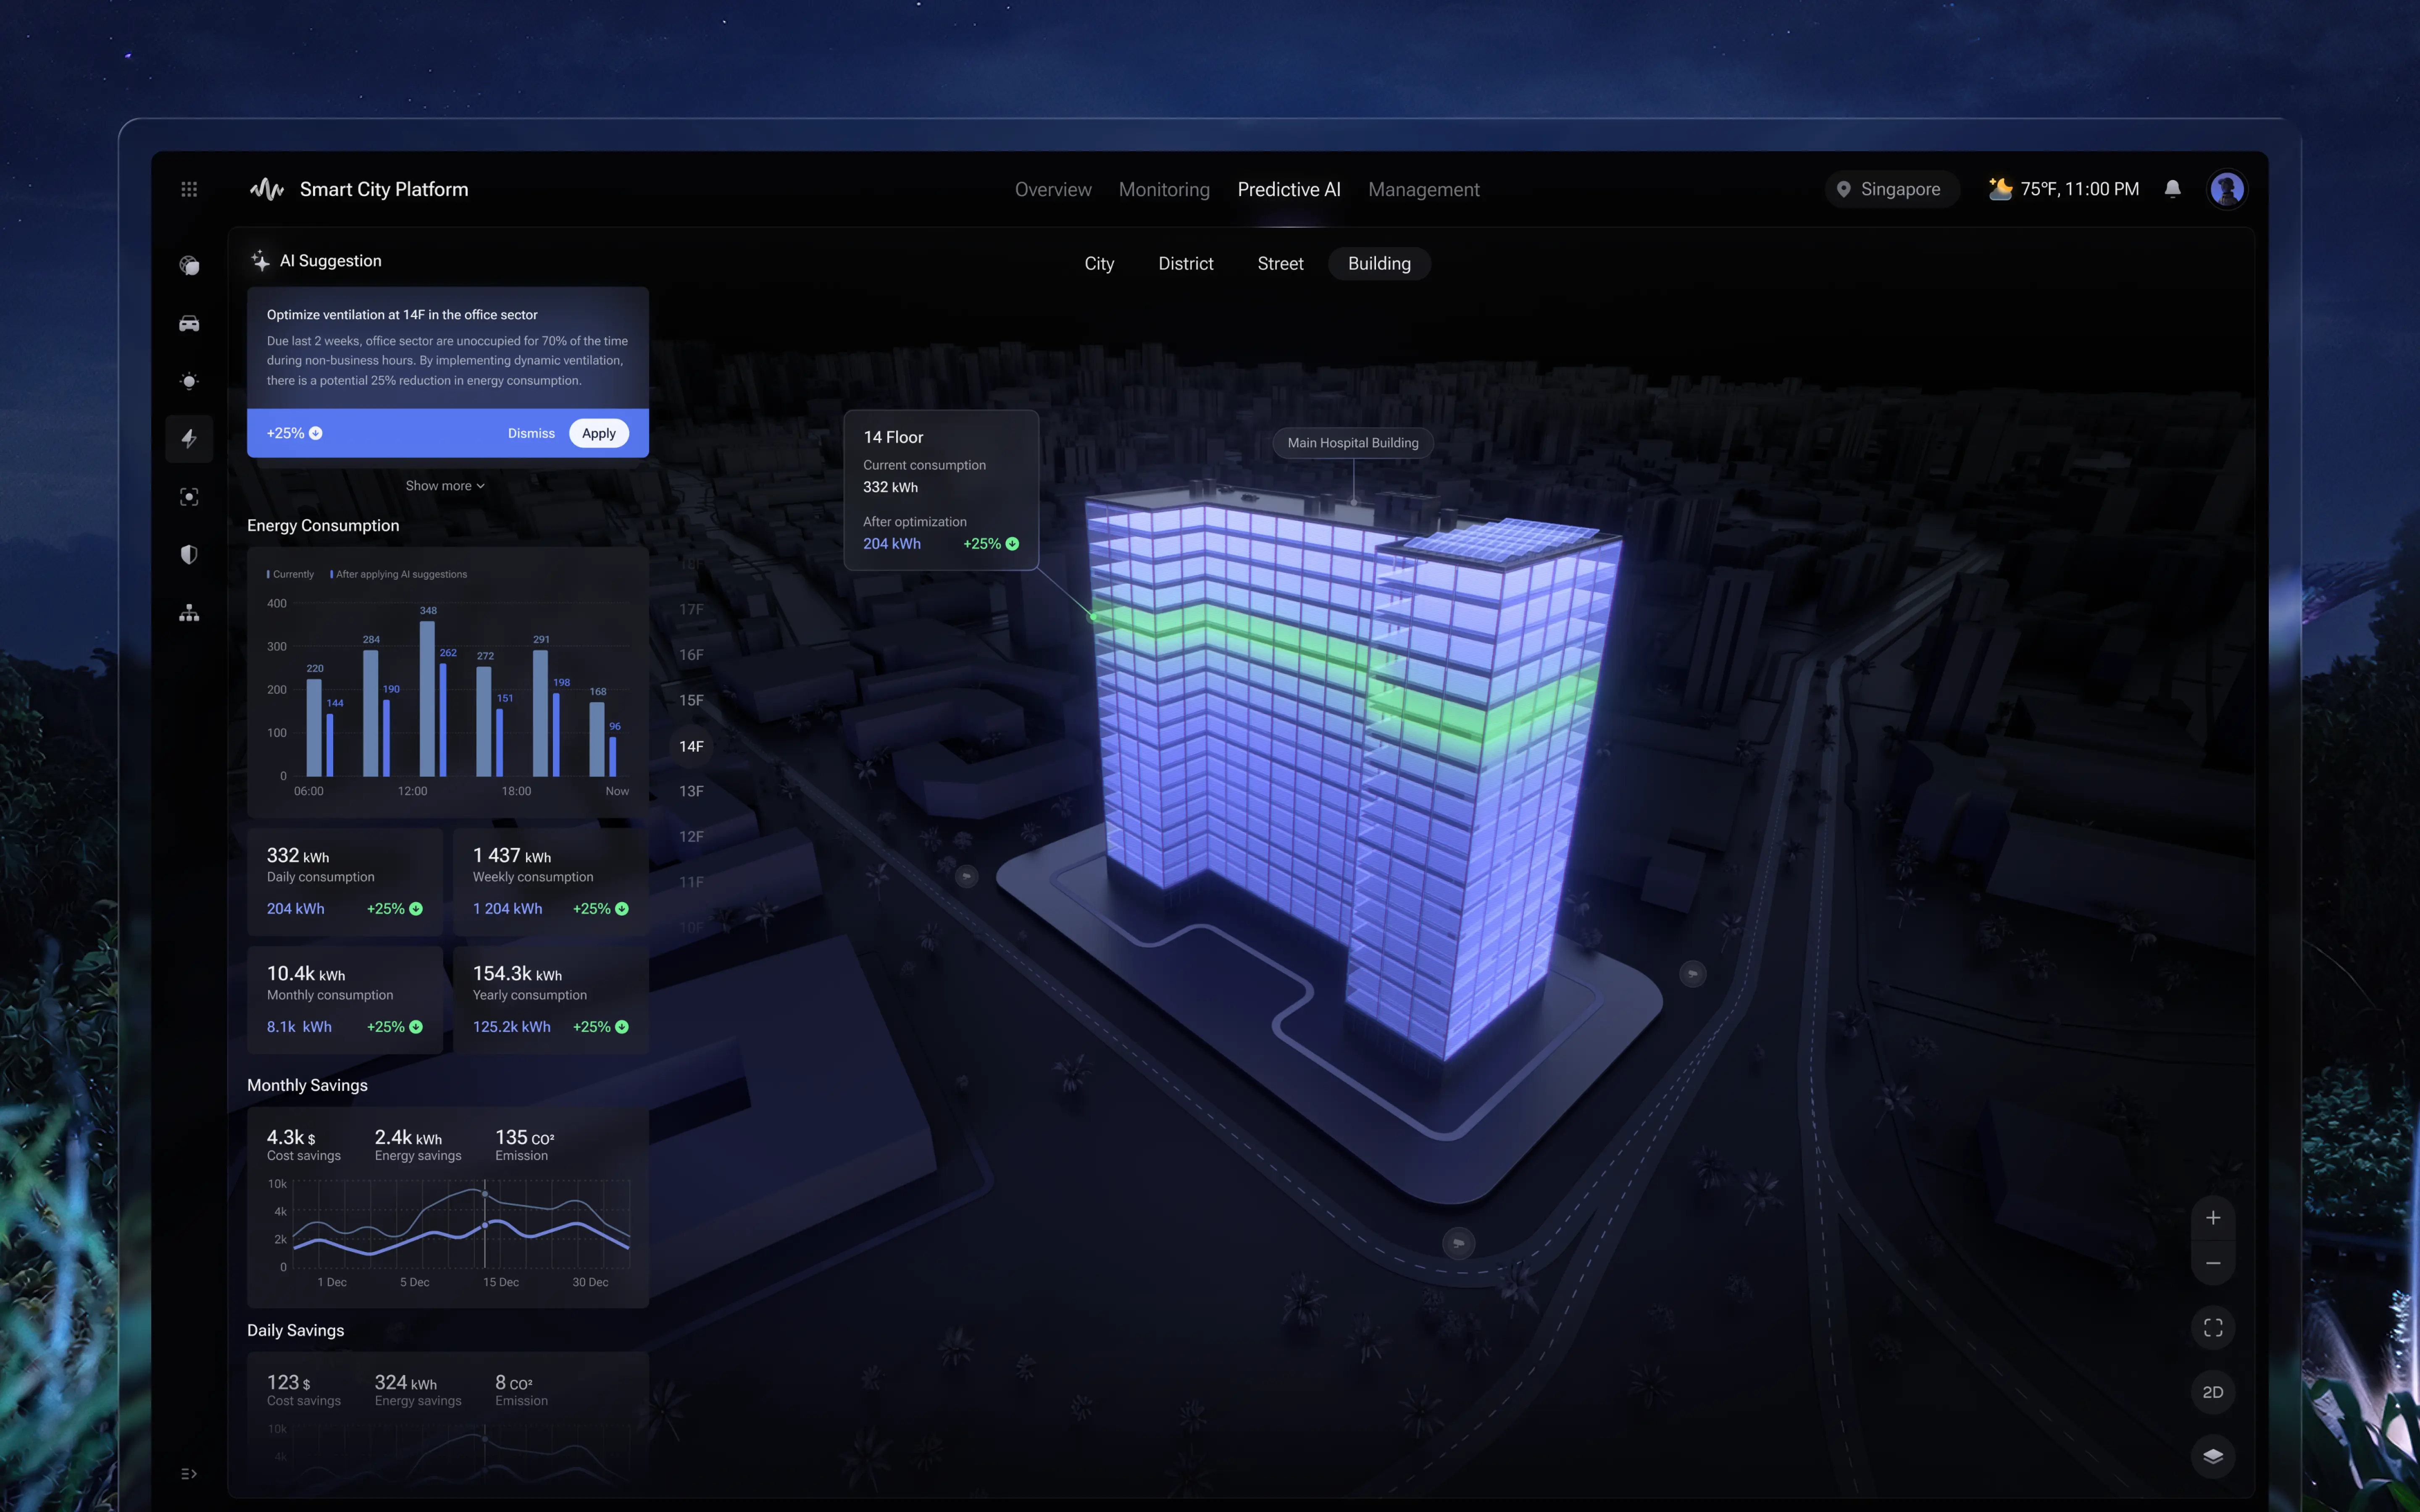Open the car traffic sidebar icon
The height and width of the screenshot is (1512, 2420).
189,323
